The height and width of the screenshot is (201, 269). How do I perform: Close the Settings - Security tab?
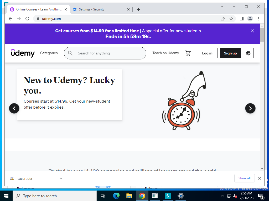point(128,9)
